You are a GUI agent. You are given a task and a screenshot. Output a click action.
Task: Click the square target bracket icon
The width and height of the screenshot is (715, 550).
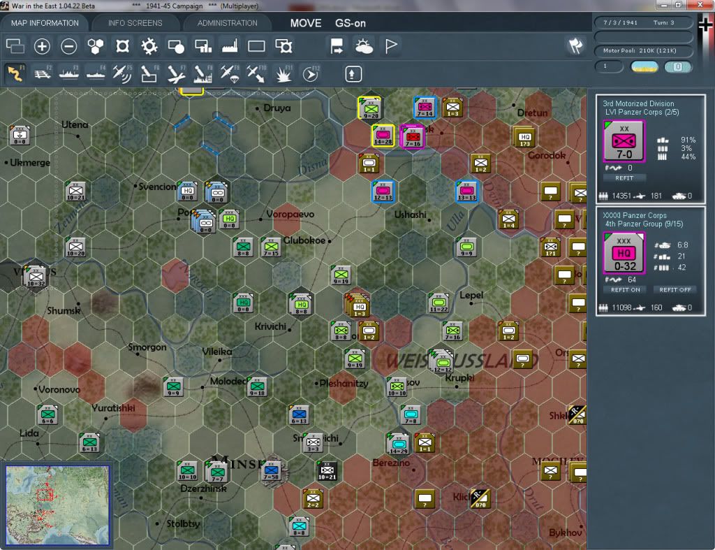pyautogui.click(x=122, y=46)
